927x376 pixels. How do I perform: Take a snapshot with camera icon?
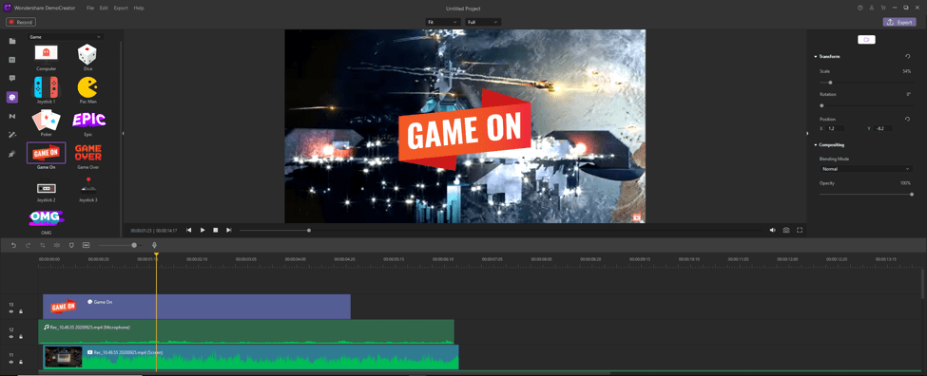786,230
